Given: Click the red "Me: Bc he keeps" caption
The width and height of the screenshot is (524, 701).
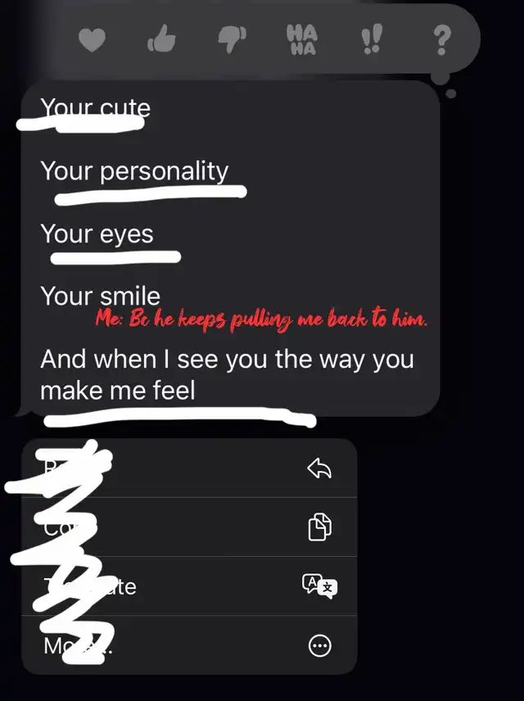Looking at the screenshot, I should pyautogui.click(x=261, y=320).
